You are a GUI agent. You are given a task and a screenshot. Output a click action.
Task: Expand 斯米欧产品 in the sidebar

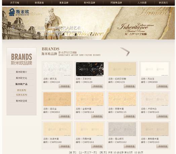(x=21, y=84)
